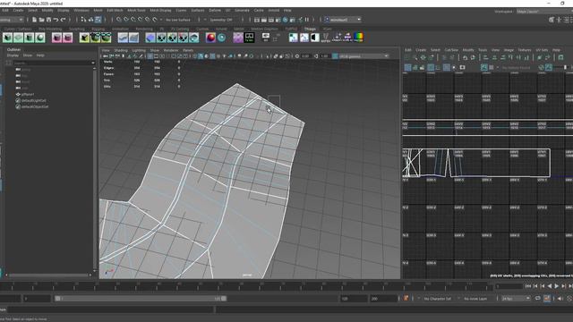The image size is (573, 322).
Task: Redo the last undone action
Action: pyautogui.click(x=64, y=20)
